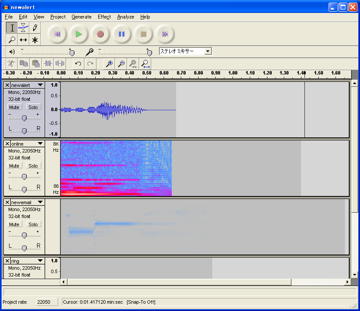The width and height of the screenshot is (360, 311).
Task: Open the Effect menu
Action: pos(104,17)
